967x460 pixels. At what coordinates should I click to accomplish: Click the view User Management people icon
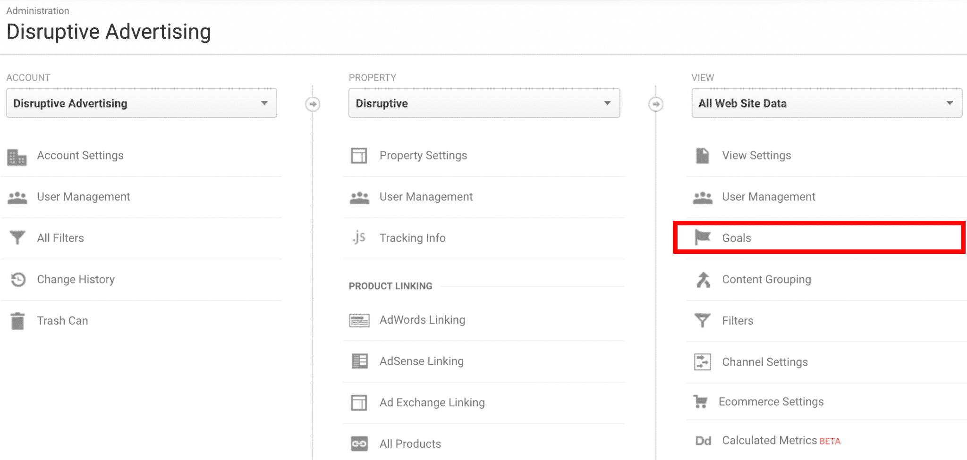[703, 198]
